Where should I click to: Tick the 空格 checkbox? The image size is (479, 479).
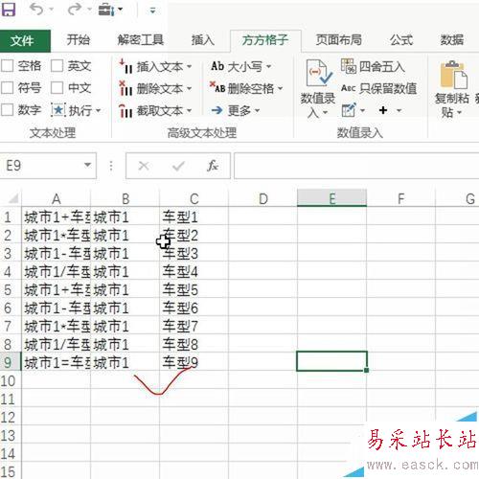tap(7, 66)
